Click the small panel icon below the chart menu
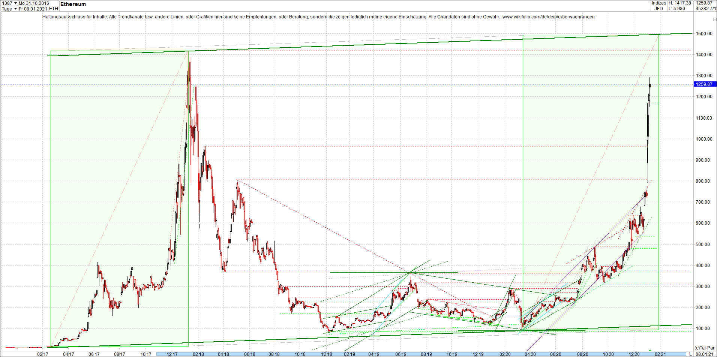 tap(714, 19)
